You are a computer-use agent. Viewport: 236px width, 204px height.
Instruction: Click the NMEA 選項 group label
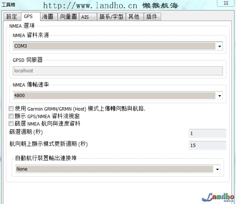coord(22,26)
